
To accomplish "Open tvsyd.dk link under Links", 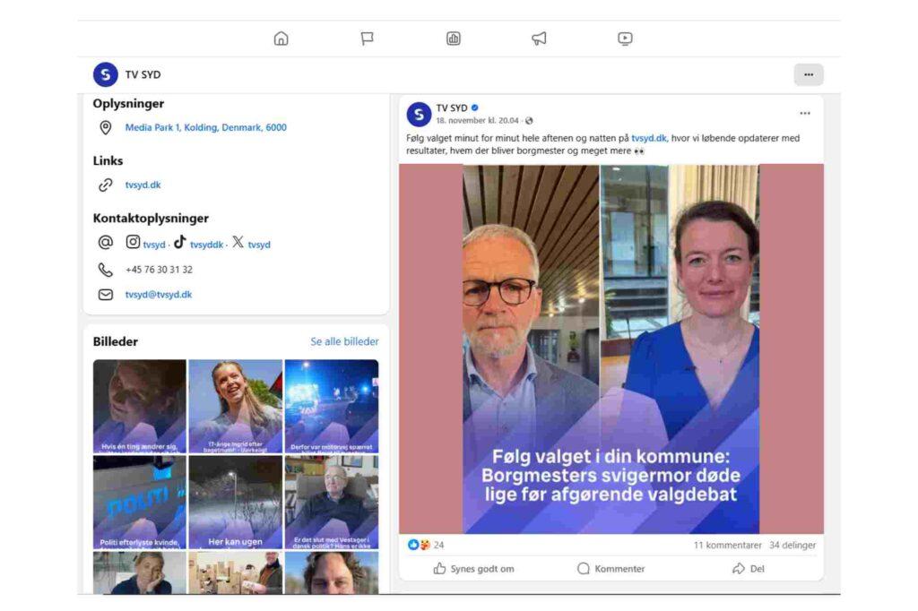I will [x=143, y=185].
